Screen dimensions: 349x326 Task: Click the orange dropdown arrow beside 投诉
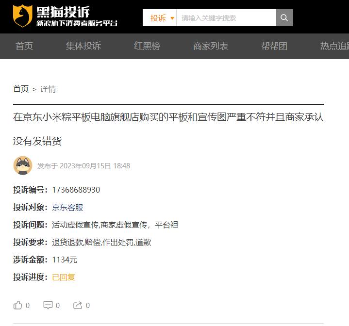[x=172, y=18]
